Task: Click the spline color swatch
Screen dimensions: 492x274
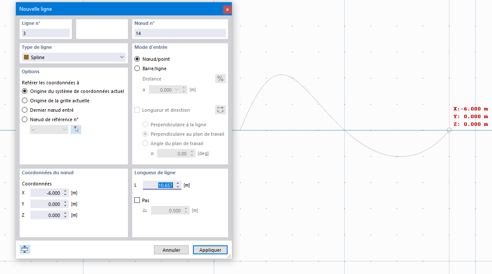Action: (x=27, y=57)
